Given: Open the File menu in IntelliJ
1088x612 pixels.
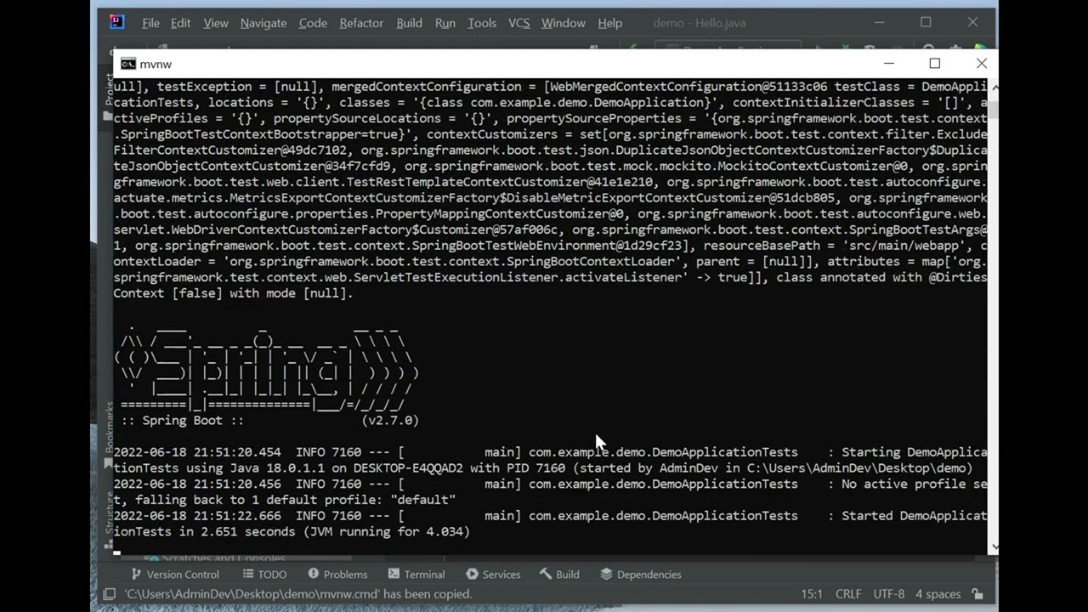Looking at the screenshot, I should 150,23.
